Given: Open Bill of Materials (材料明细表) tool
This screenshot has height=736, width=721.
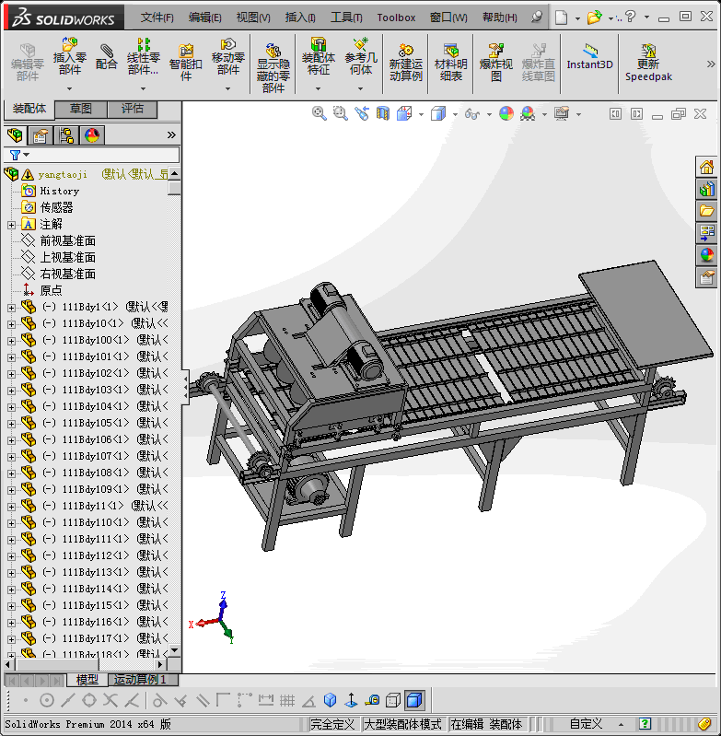Looking at the screenshot, I should pyautogui.click(x=451, y=63).
